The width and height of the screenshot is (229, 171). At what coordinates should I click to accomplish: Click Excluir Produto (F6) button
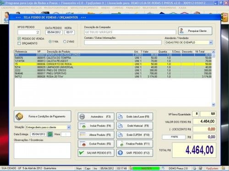tap(96, 144)
